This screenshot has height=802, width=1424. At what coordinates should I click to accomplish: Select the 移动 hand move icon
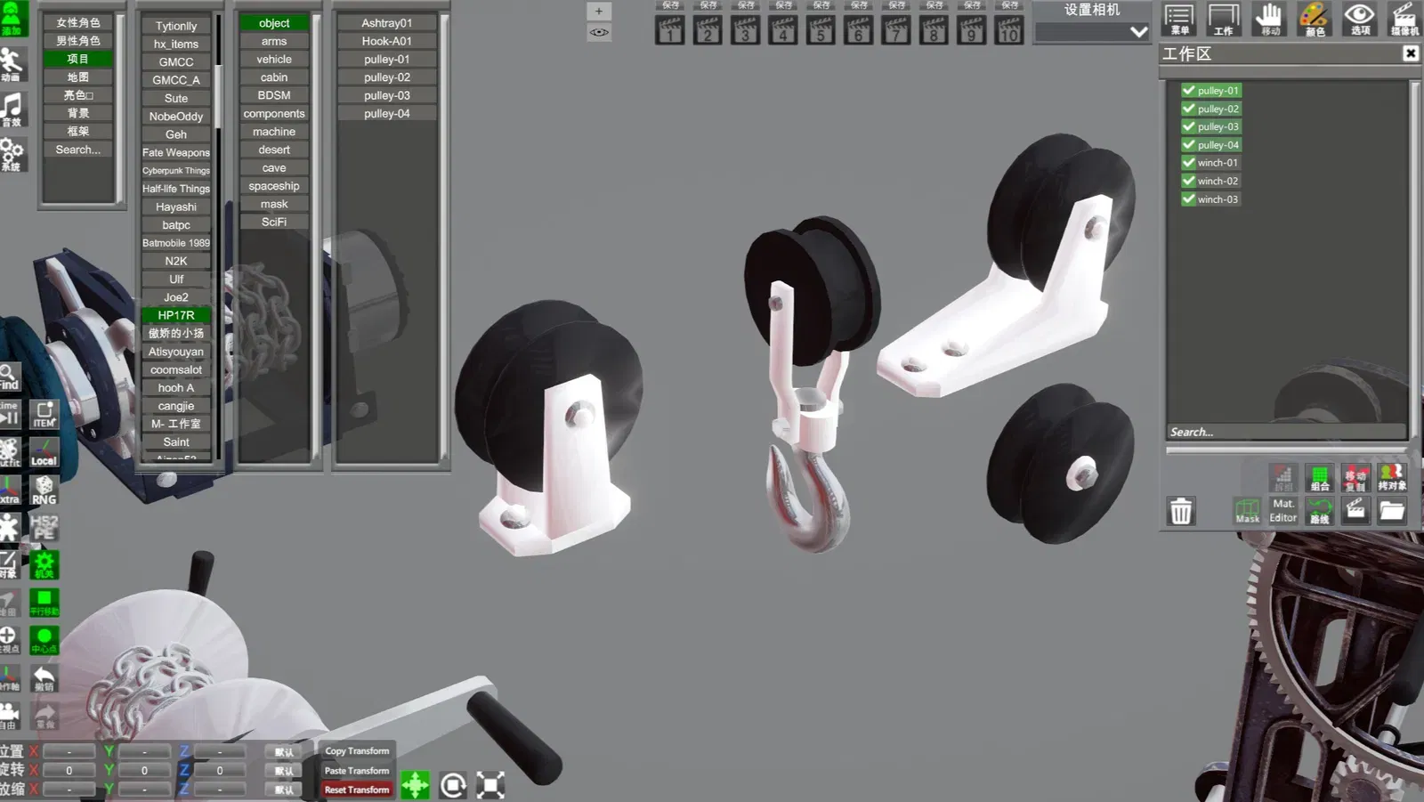[1269, 19]
